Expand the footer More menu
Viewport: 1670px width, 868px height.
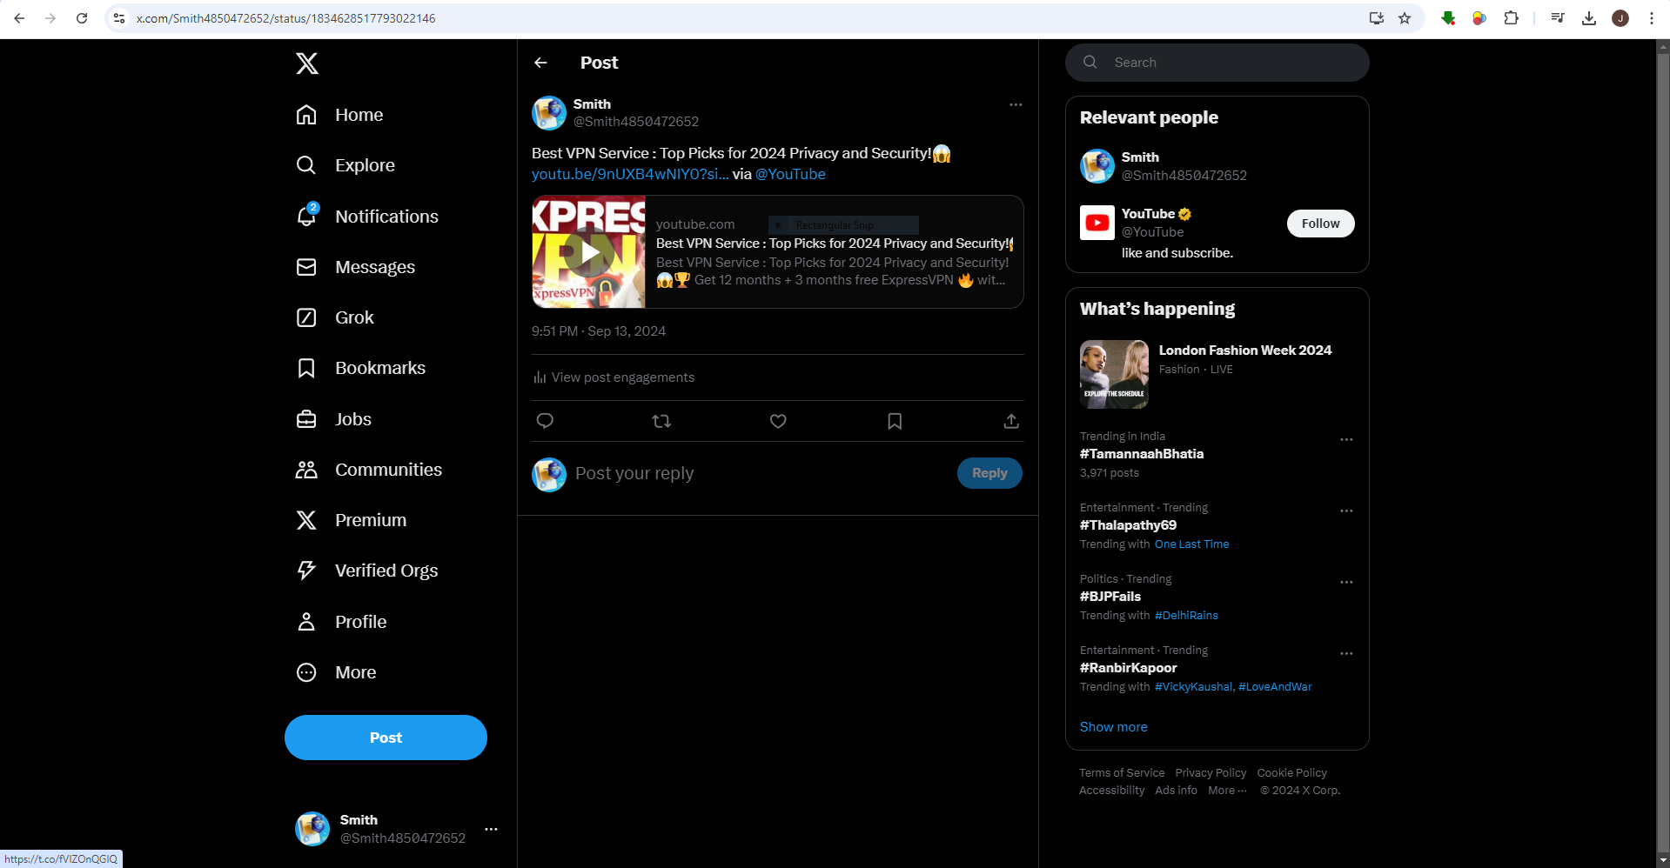1227,791
